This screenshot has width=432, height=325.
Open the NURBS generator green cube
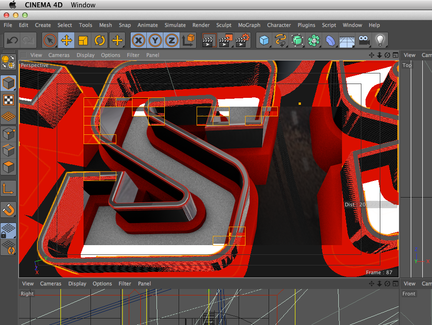(297, 41)
